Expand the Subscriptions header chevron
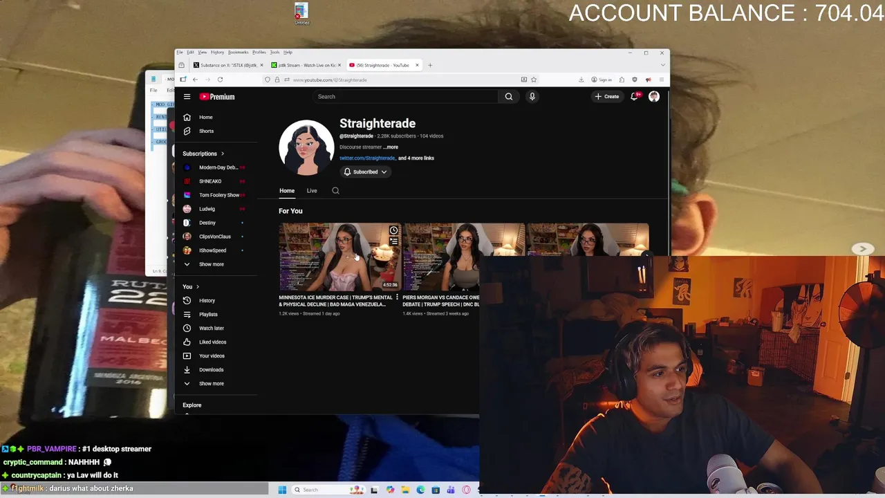This screenshot has height=498, width=885. (222, 154)
